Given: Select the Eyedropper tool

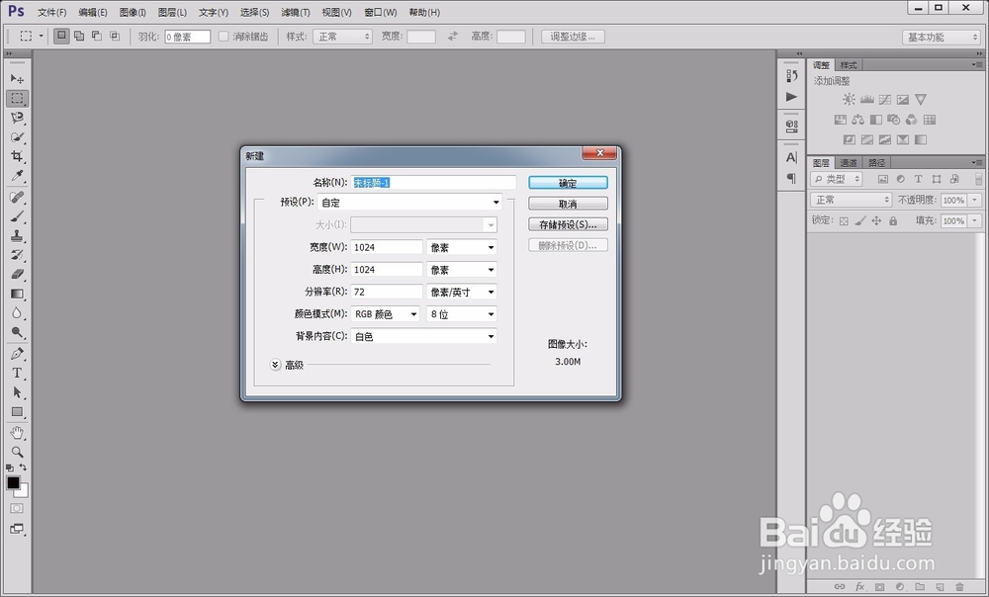Looking at the screenshot, I should [17, 175].
